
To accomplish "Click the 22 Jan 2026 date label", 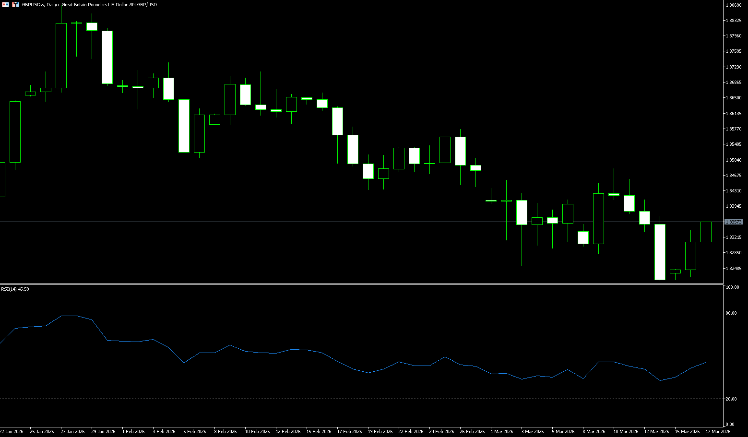I will 12,432.
